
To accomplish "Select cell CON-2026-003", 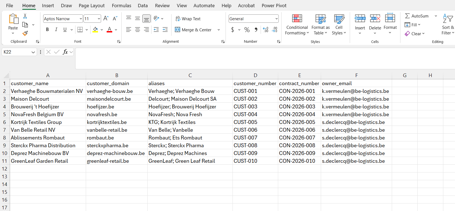I will pos(299,106).
